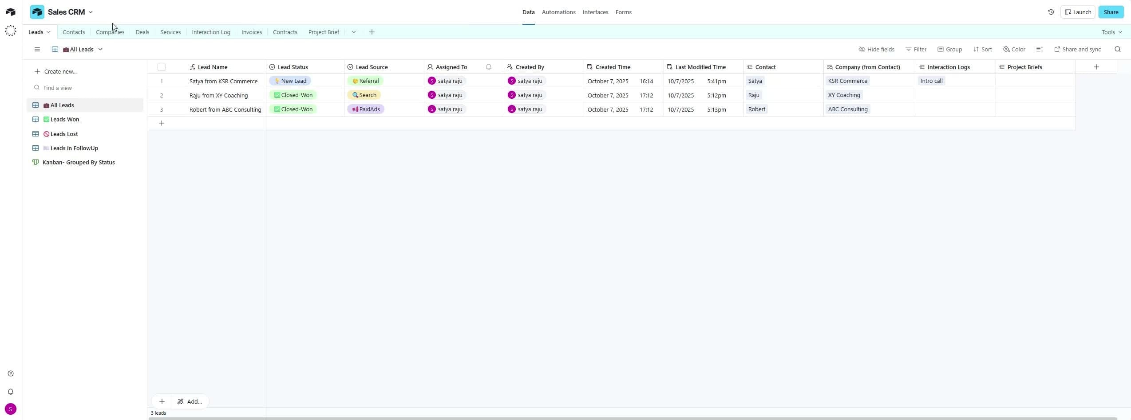The height and width of the screenshot is (420, 1131).
Task: Click the notifications bell in left sidebar
Action: click(x=11, y=392)
